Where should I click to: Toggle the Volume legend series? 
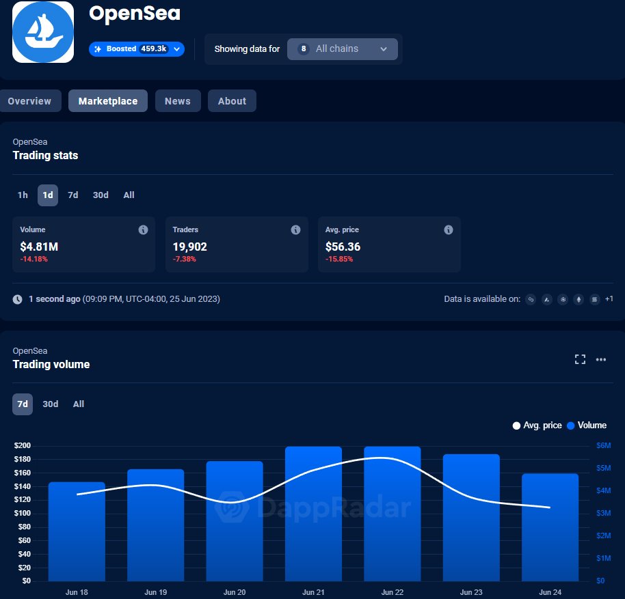click(x=587, y=426)
